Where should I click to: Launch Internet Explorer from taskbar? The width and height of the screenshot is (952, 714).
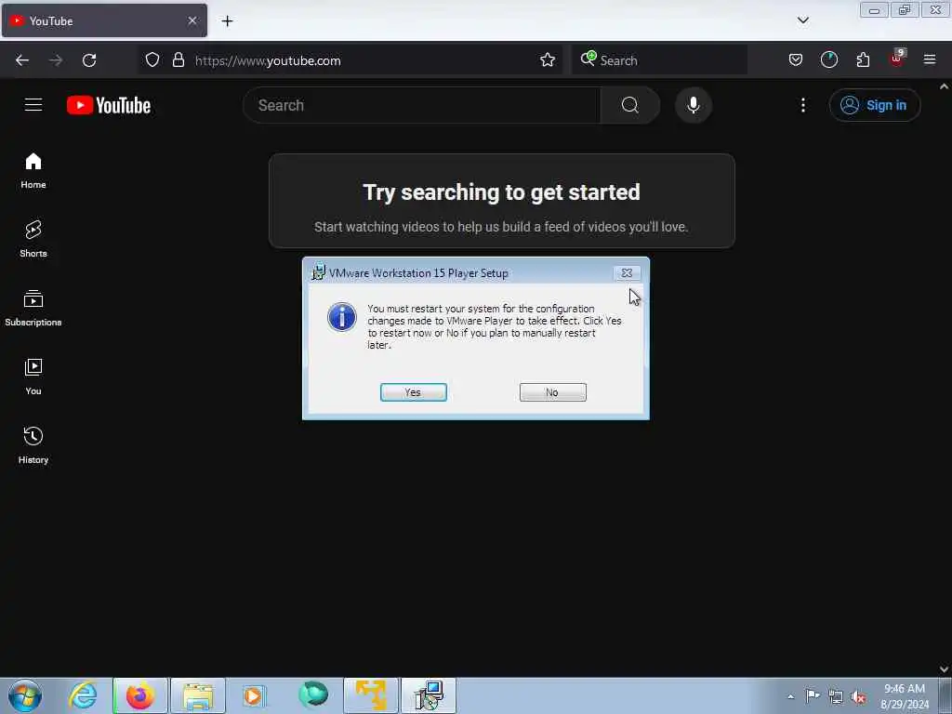[83, 695]
